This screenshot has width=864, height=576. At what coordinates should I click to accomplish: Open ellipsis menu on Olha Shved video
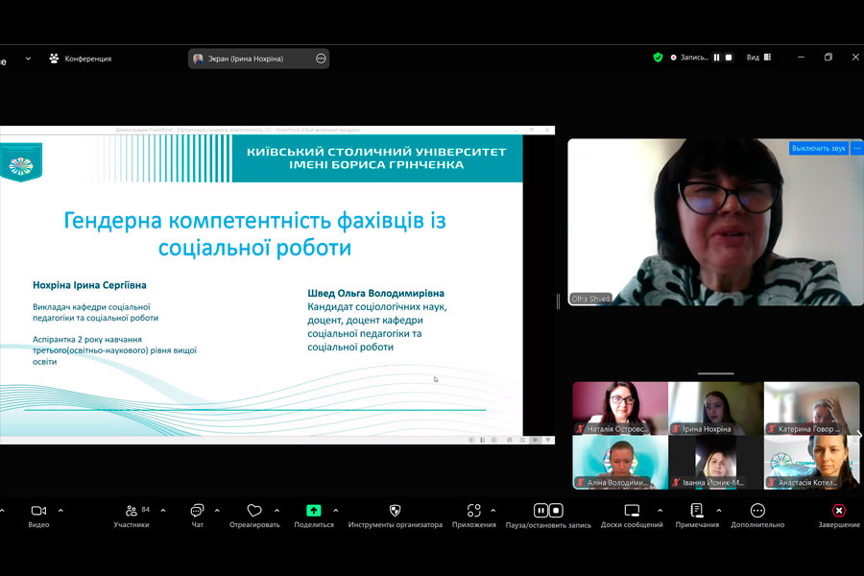pos(857,148)
